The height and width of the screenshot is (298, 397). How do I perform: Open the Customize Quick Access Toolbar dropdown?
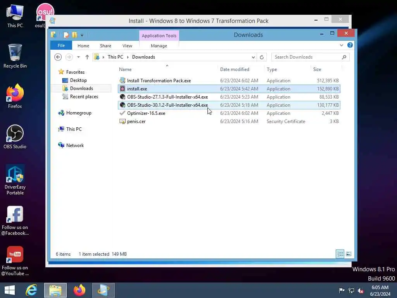tap(82, 35)
